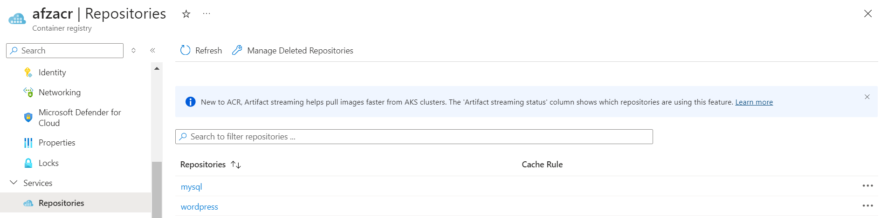Viewport: 888px width, 218px height.
Task: Open Identity in the sidebar
Action: click(52, 73)
